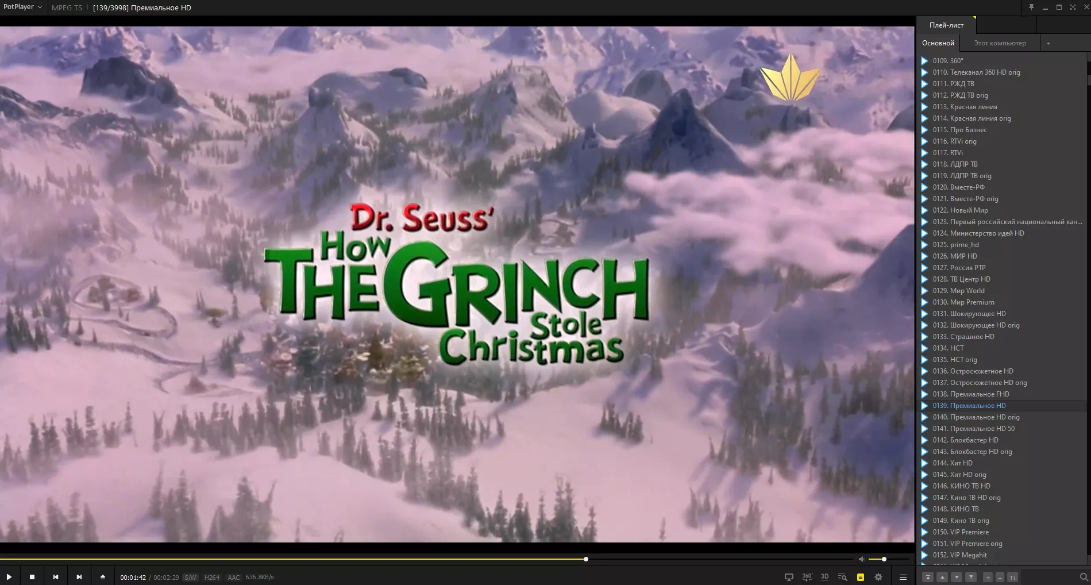Screen dimensions: 1091x585
Task: Mute the audio with speaker icon
Action: 862,559
